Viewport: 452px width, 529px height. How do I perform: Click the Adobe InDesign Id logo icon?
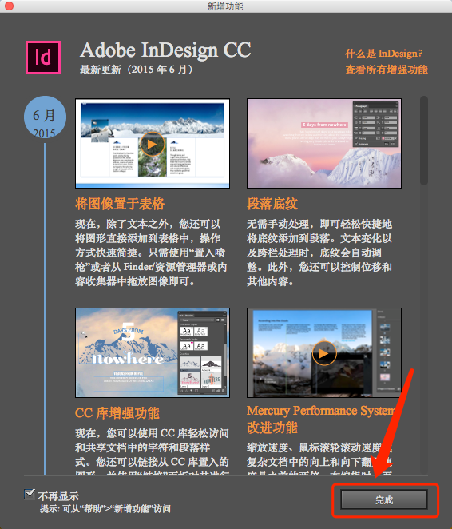(43, 58)
